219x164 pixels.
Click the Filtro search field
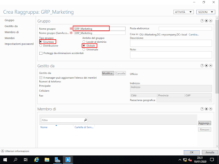point(64,120)
